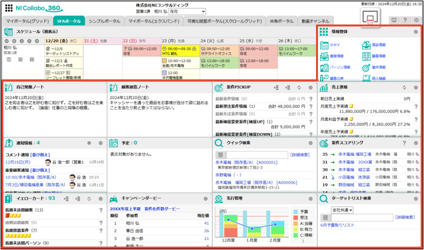
Task: Expand list icon in 案件PICKUP header
Action: coord(276,87)
